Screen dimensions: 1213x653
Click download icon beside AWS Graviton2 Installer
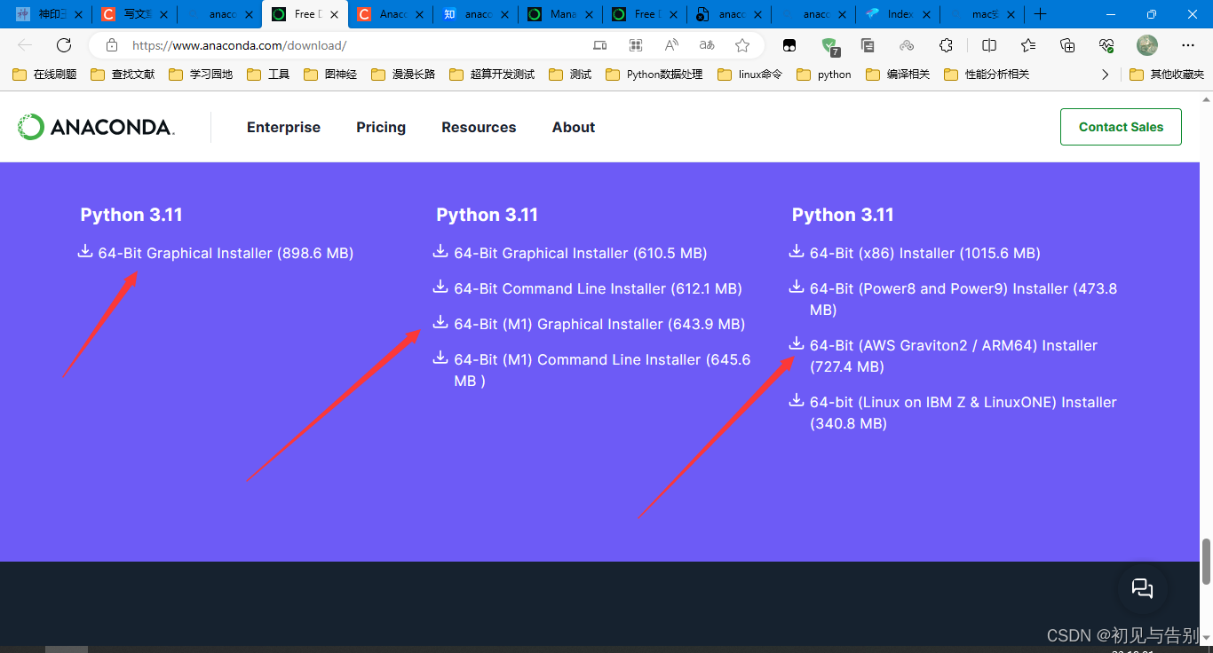tap(797, 343)
